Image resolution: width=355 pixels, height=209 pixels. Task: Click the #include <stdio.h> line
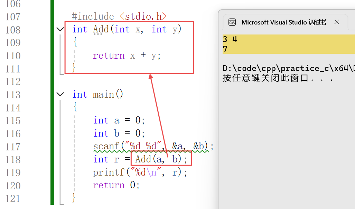(119, 16)
